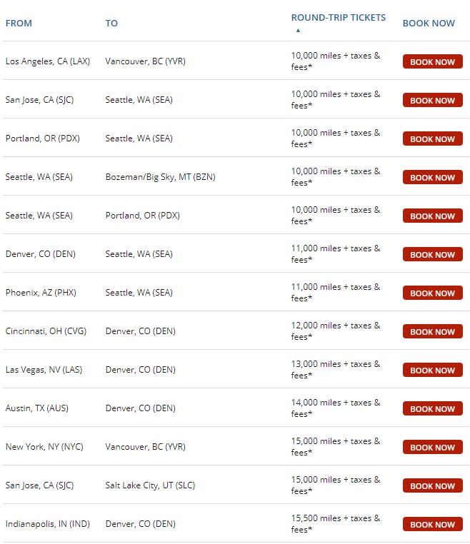Click the ROUND-TRIP TICKETS column header
470x544 pixels.
point(338,18)
